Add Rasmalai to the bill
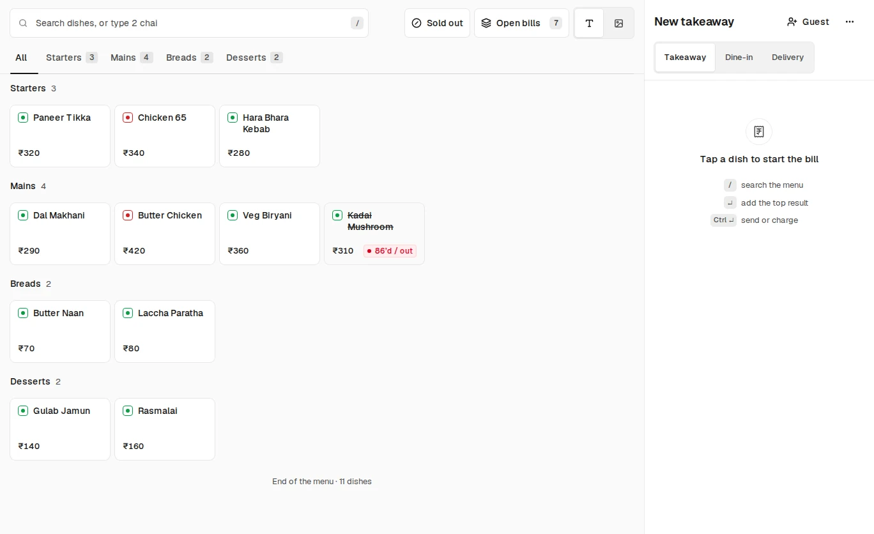Screen dimensions: 874x534 coord(165,429)
